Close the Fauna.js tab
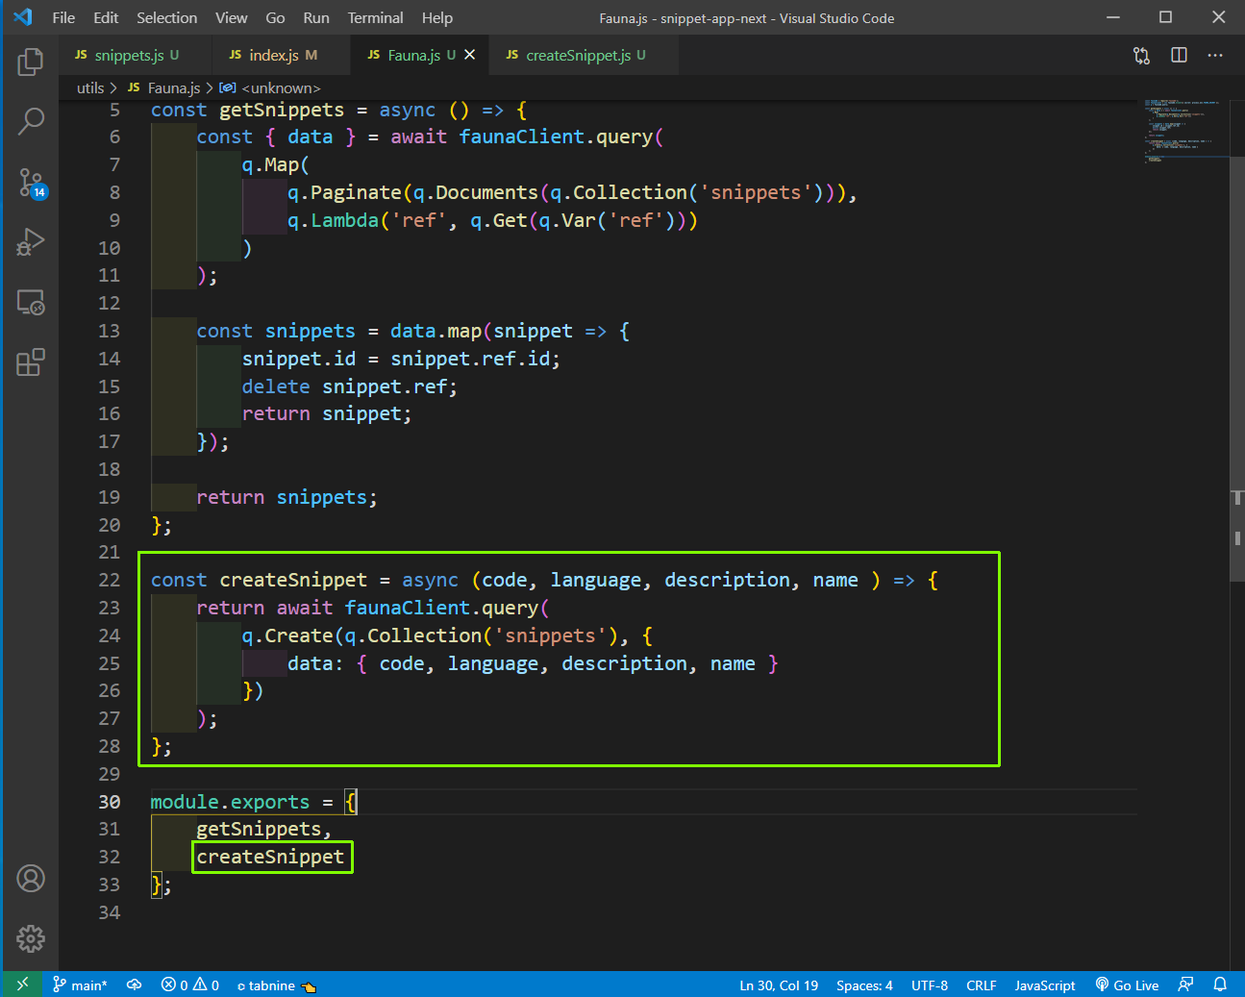 470,55
